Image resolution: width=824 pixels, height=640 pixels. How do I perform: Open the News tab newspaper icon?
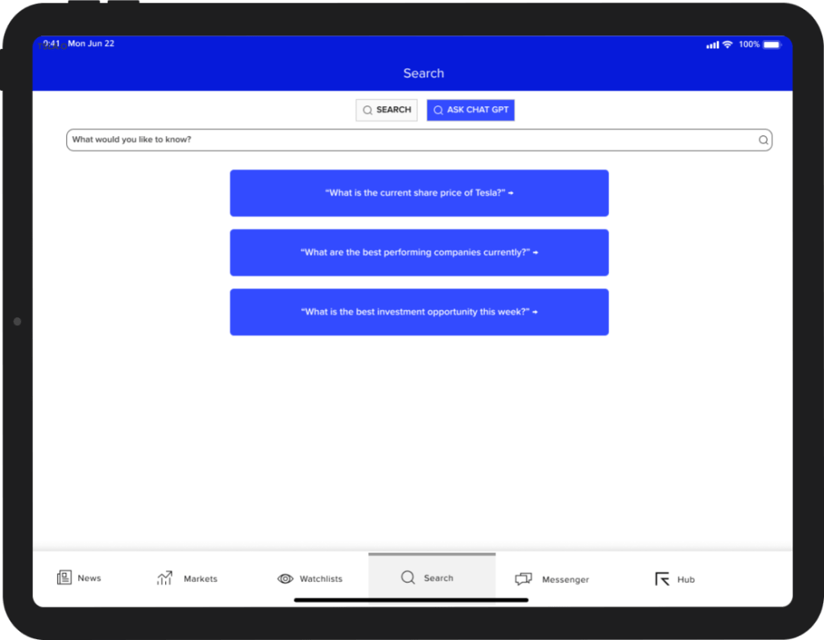coord(64,578)
